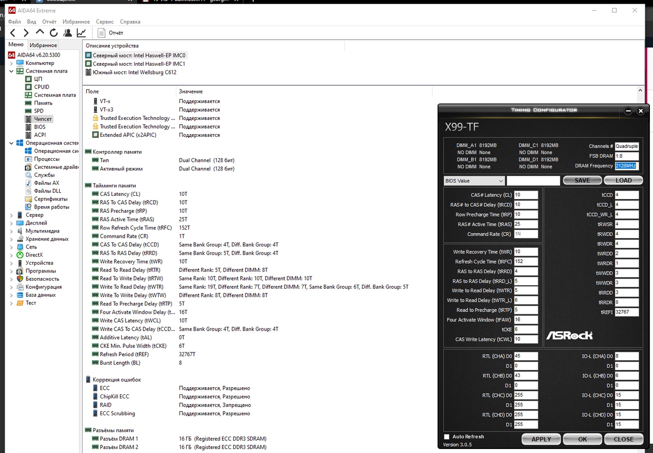The width and height of the screenshot is (653, 453).
Task: Open the BIOS tree icon
Action: [29, 127]
